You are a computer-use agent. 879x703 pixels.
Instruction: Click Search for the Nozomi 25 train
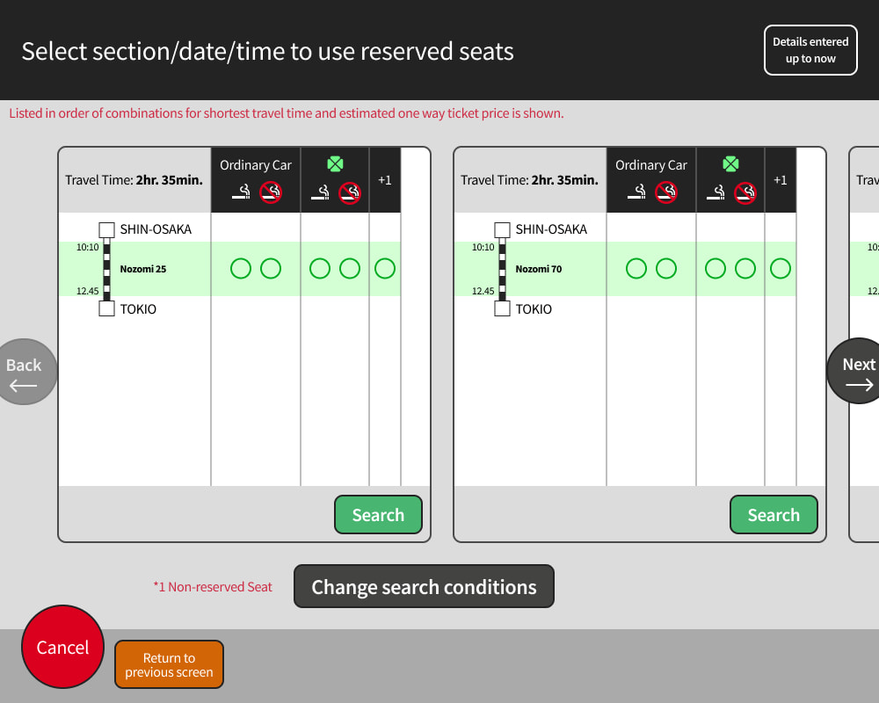pos(378,514)
